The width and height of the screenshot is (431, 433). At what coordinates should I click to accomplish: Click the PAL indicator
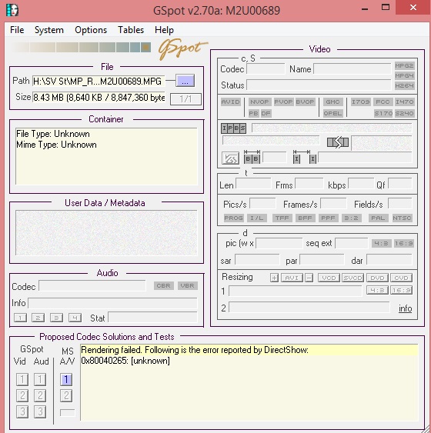(x=378, y=218)
